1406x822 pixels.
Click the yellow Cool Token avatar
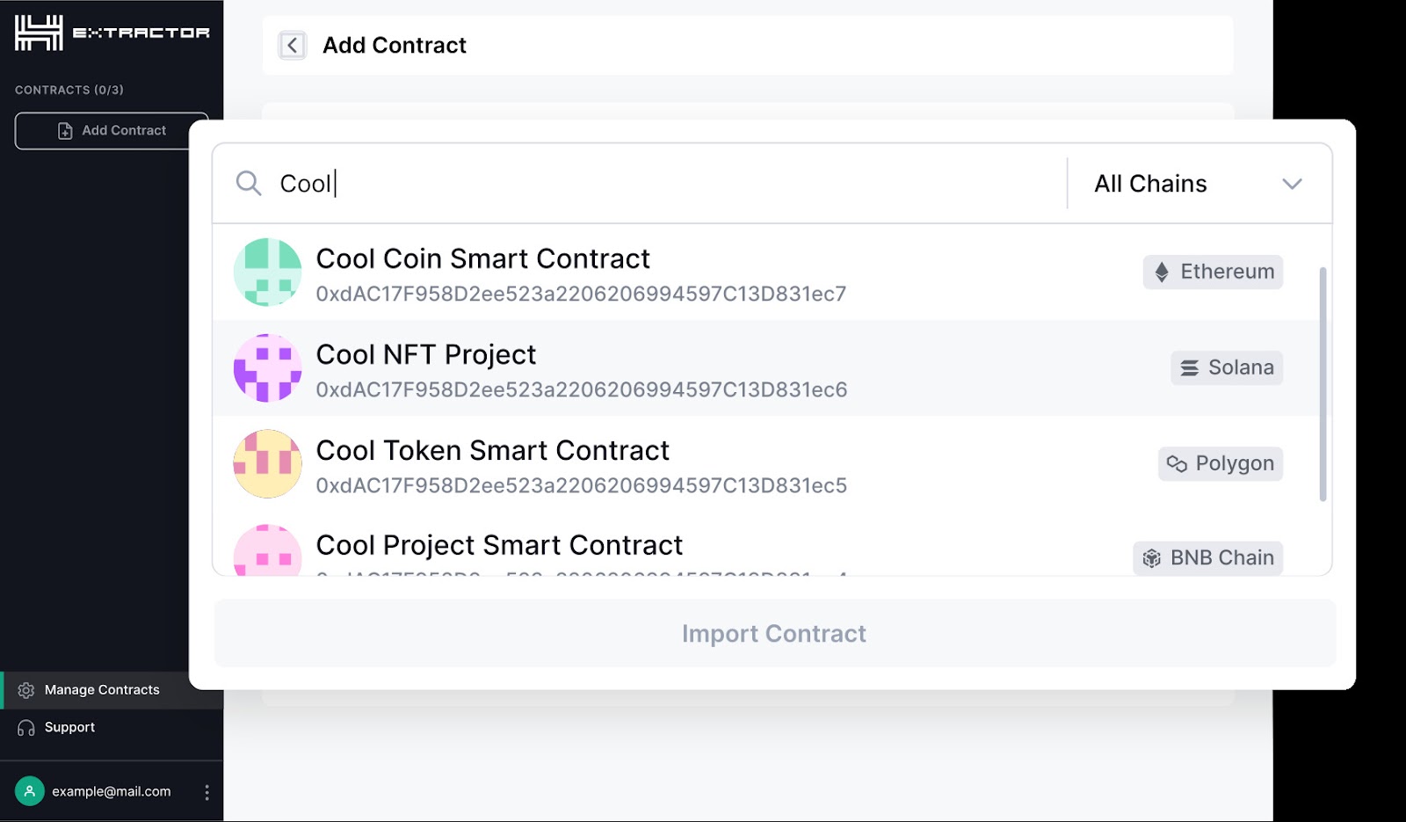point(268,463)
